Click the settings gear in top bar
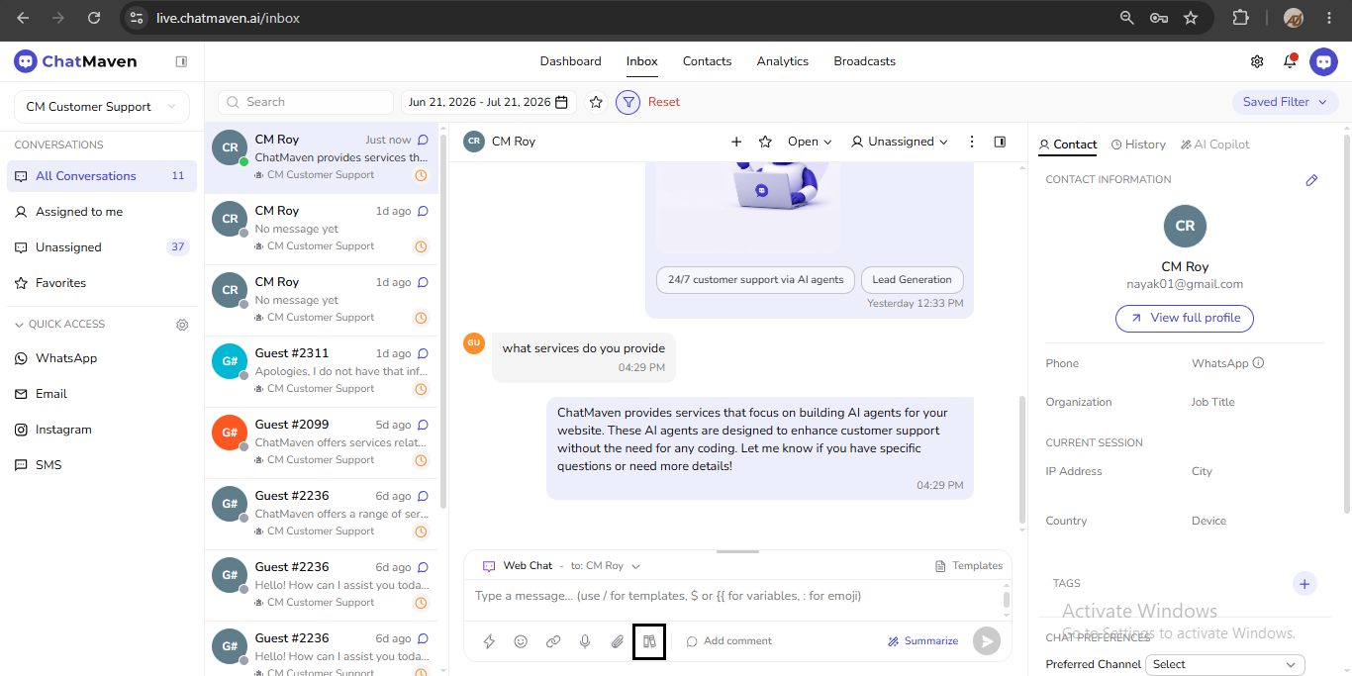The image size is (1352, 676). [1257, 61]
